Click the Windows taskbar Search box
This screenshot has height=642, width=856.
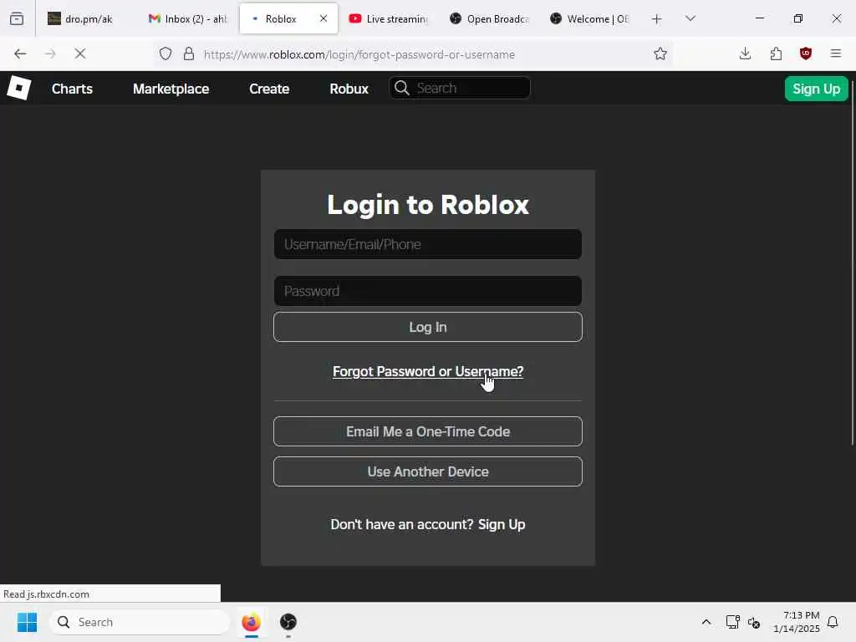[x=140, y=622]
